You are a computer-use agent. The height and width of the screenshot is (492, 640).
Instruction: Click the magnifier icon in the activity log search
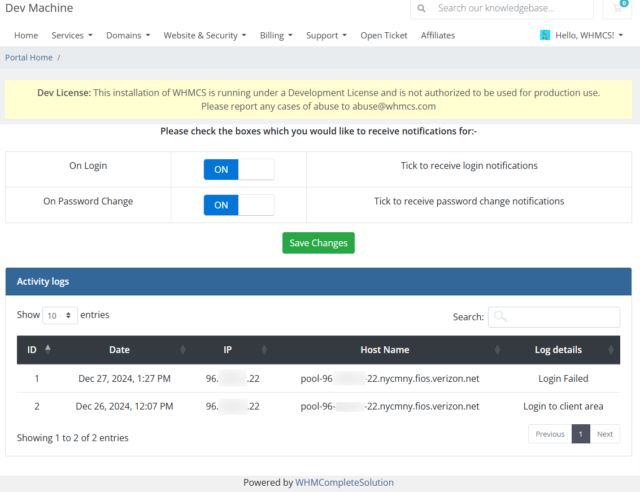coord(500,316)
